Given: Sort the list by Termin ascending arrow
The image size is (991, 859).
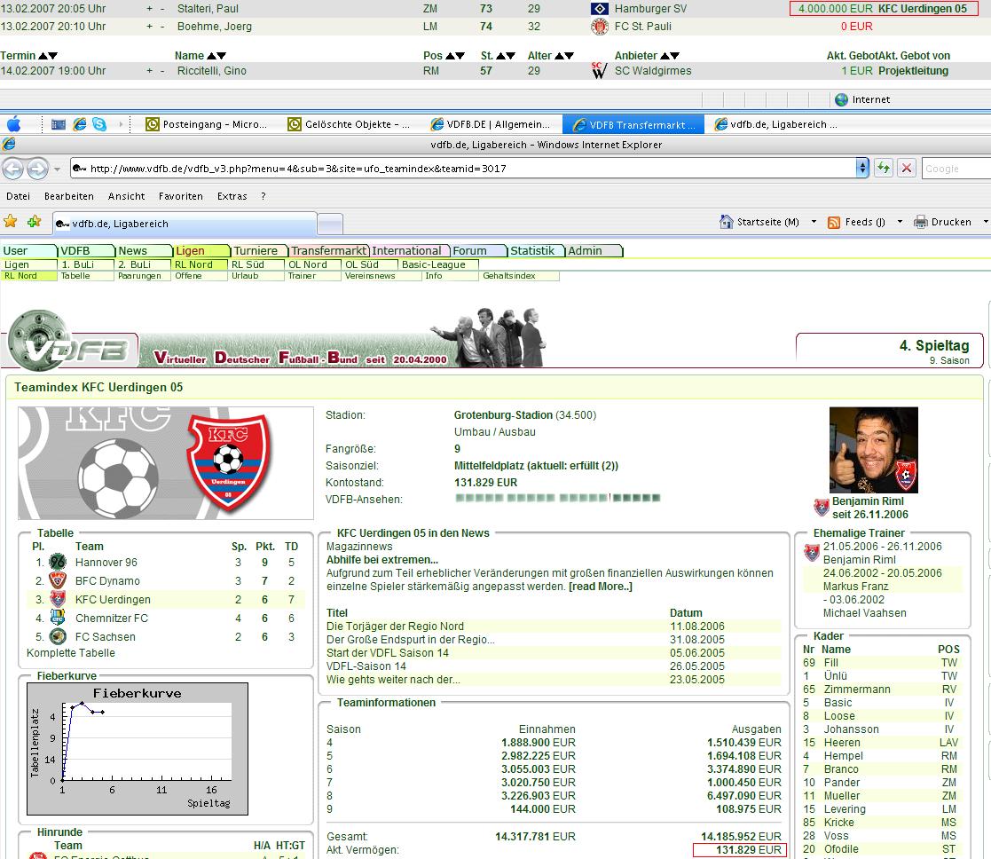Looking at the screenshot, I should (x=43, y=56).
